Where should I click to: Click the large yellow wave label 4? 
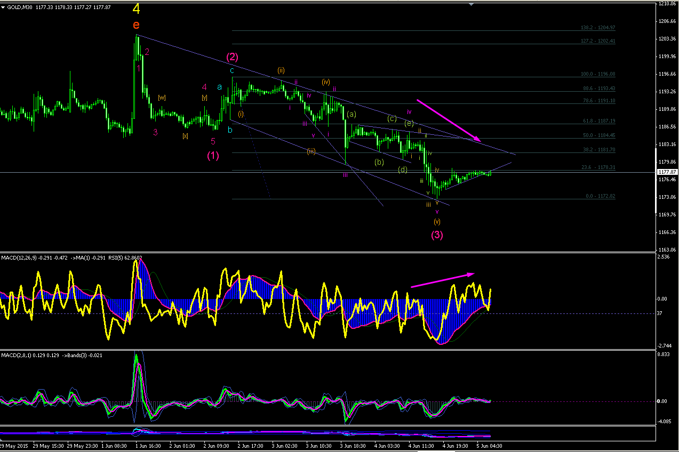[137, 9]
